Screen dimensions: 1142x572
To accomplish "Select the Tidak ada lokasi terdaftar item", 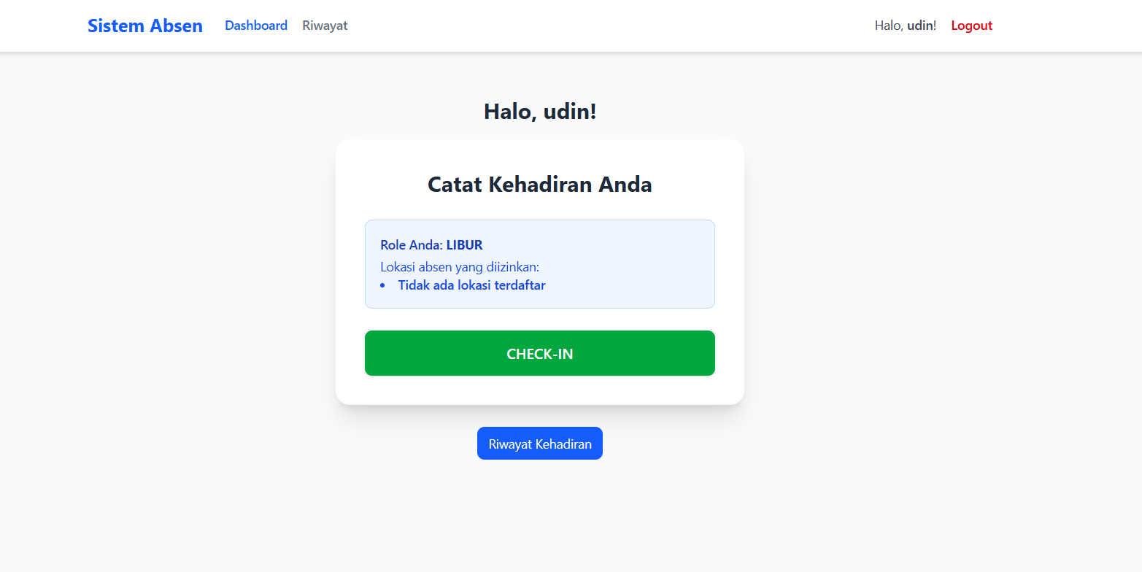I will (x=471, y=285).
